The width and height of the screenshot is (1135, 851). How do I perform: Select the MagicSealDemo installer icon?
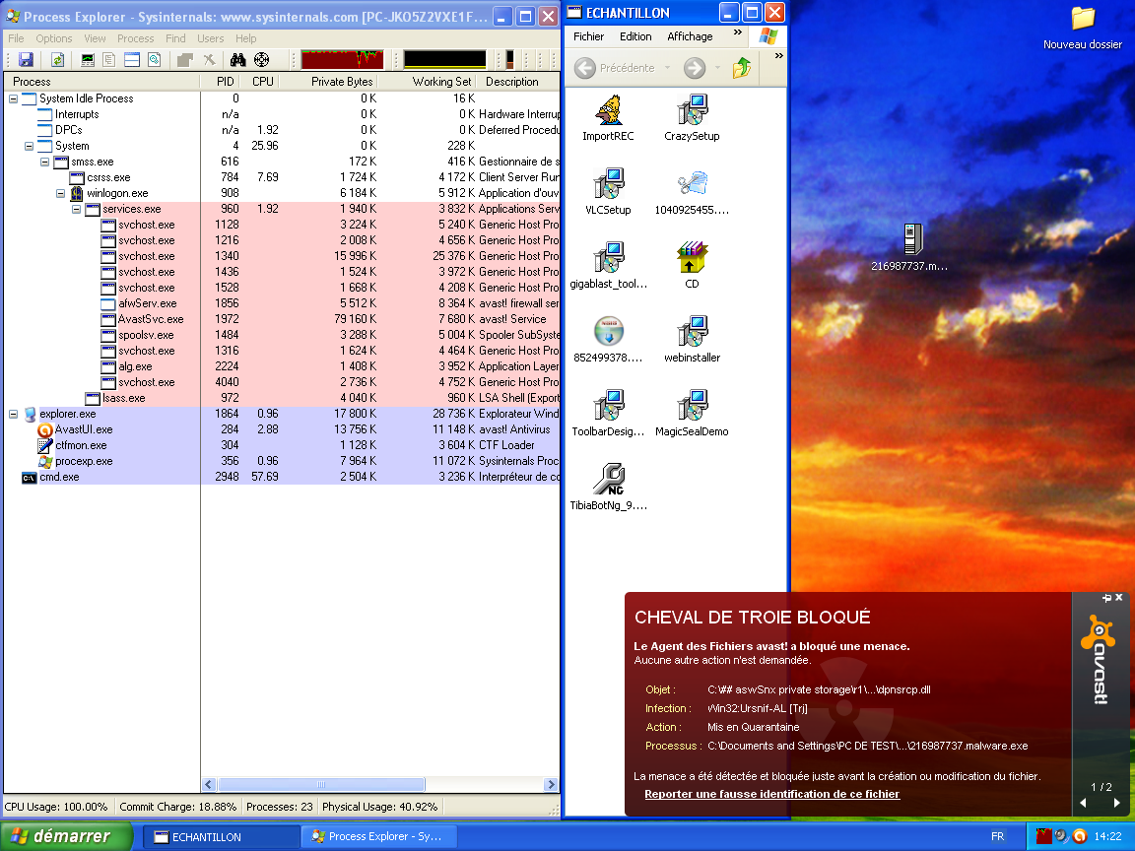coord(692,414)
